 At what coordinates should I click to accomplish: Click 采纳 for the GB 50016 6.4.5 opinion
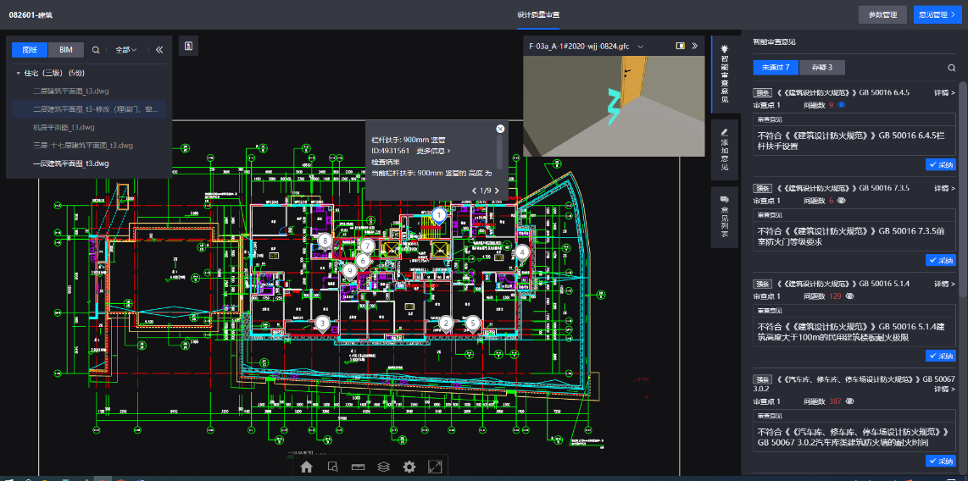coord(941,164)
